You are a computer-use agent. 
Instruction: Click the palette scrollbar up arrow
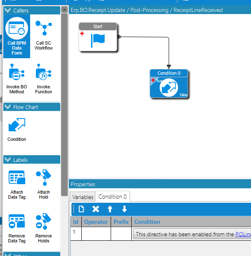click(64, 10)
